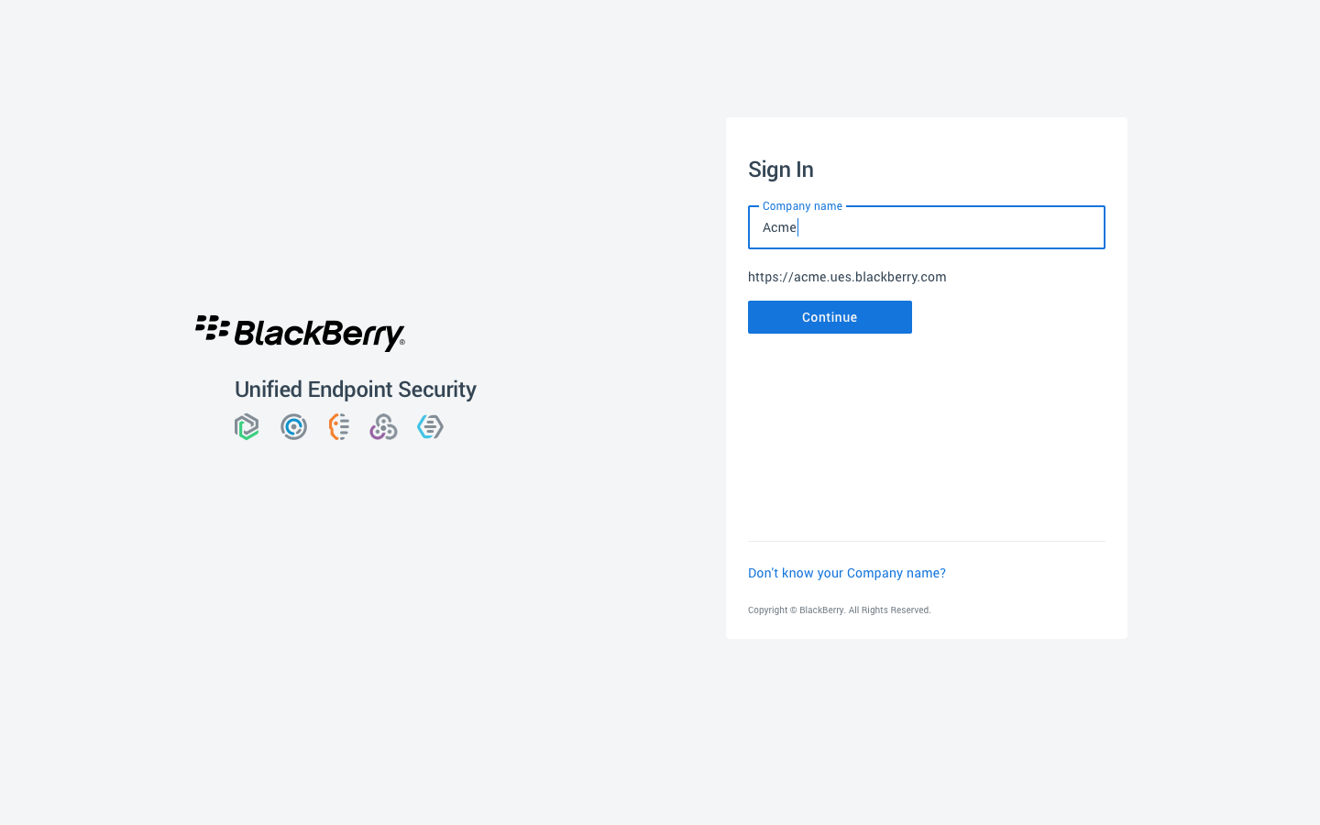Click the orange face profile product icon
1320x825 pixels.
coord(339,427)
